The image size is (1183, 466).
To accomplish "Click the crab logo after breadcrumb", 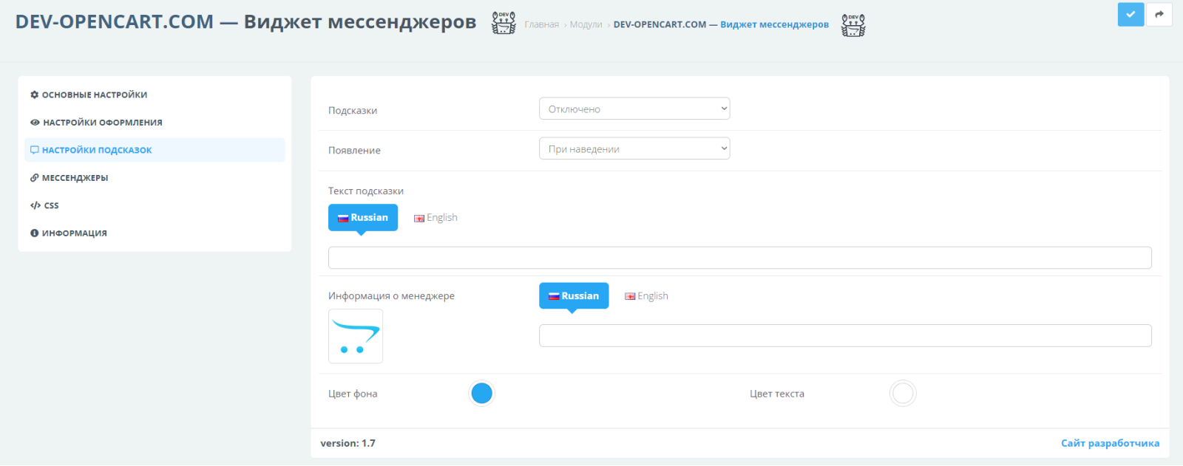I will pyautogui.click(x=853, y=25).
